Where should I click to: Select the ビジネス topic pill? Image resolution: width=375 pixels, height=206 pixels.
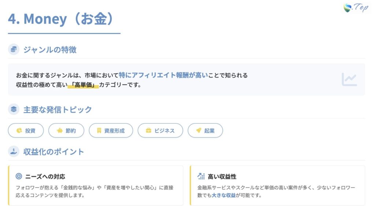pyautogui.click(x=160, y=131)
